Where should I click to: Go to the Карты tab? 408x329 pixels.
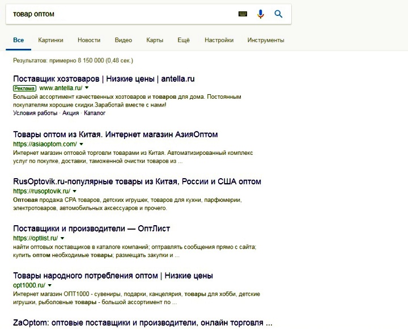[155, 40]
